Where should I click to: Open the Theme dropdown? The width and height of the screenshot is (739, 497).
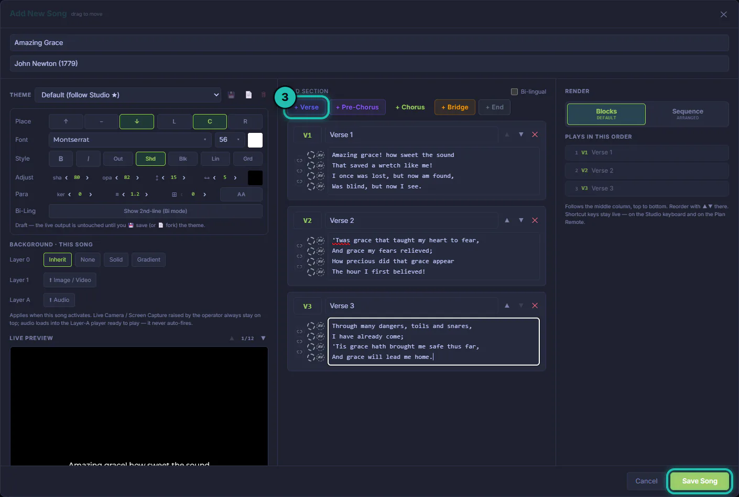(x=128, y=95)
